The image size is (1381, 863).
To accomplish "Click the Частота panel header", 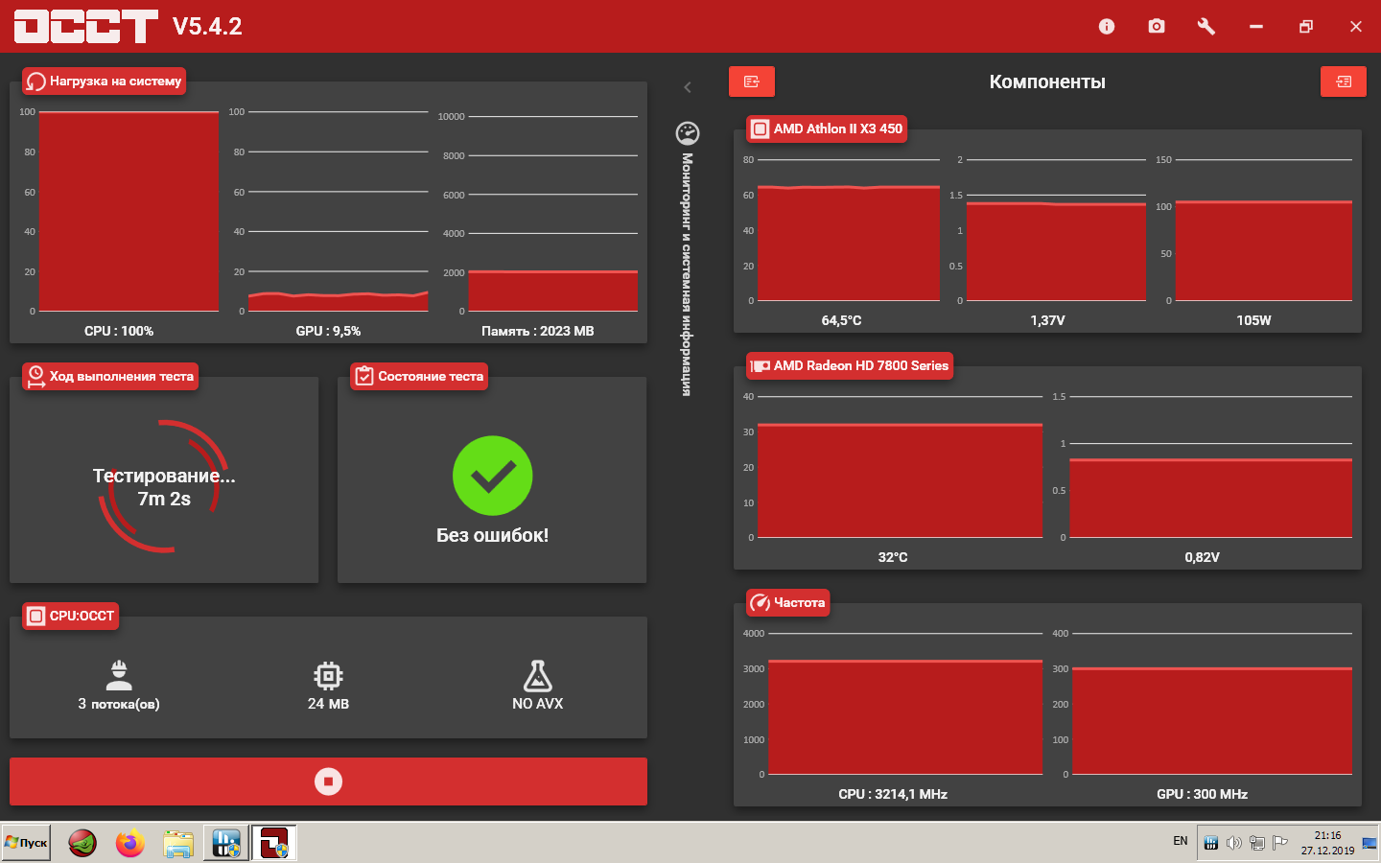I will coord(788,602).
